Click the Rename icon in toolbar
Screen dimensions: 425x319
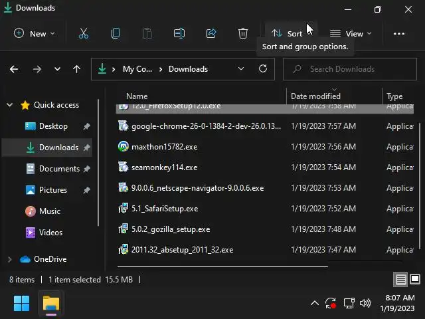[x=179, y=34]
